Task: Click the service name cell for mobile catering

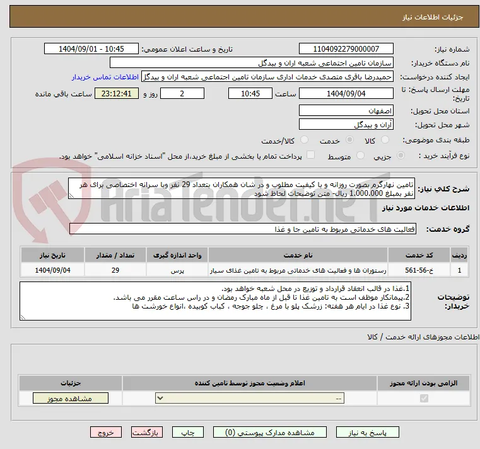Action: (x=298, y=270)
